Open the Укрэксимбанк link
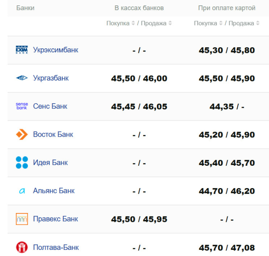This screenshot has width=269, height=256. click(x=56, y=50)
